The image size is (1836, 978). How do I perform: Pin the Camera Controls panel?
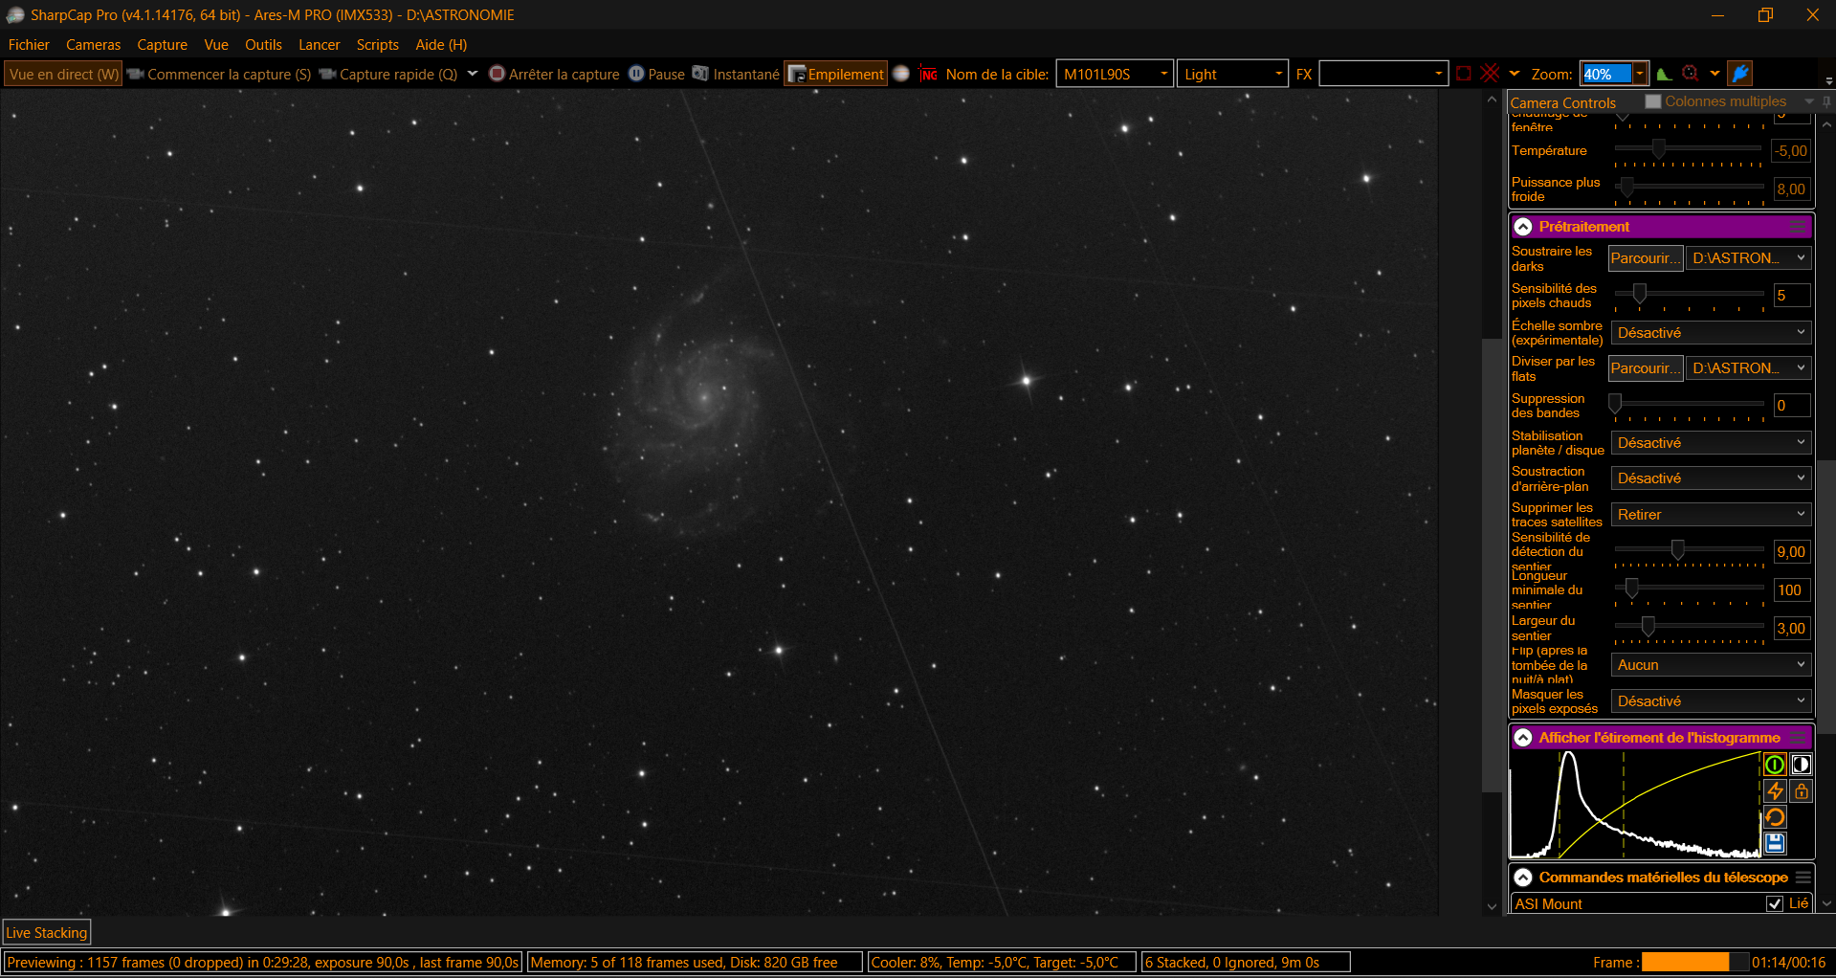pos(1826,101)
